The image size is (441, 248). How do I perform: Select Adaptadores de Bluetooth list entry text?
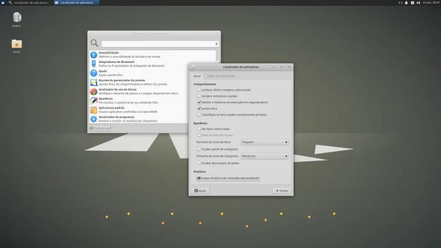pos(117,62)
